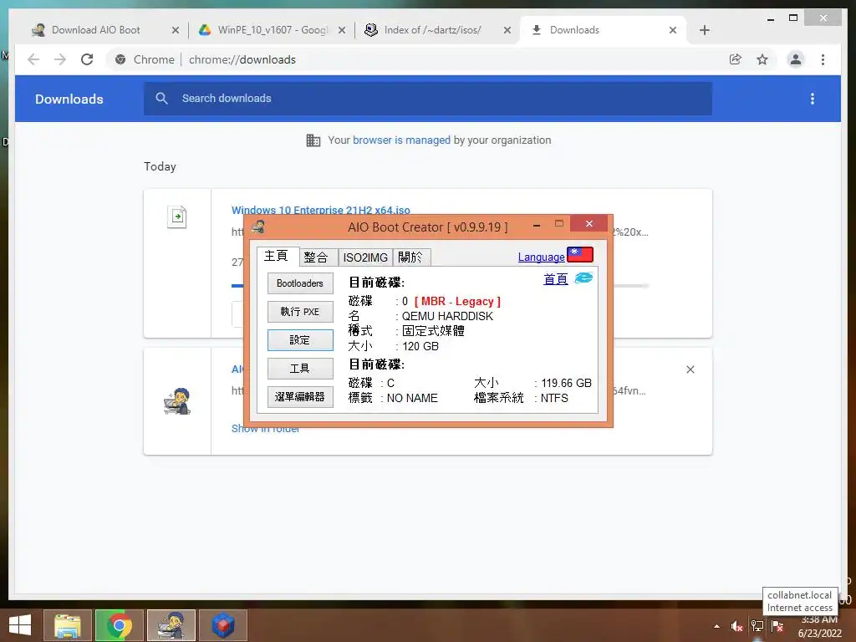Reload the downloads page

coord(87,59)
